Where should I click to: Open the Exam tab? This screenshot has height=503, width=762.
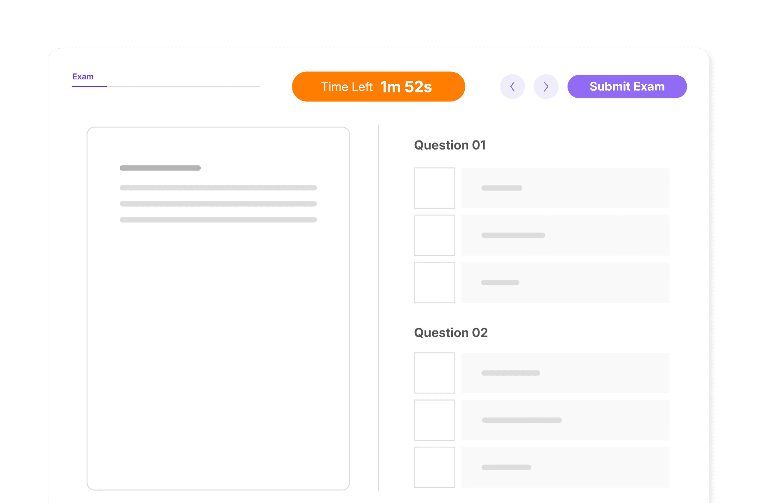click(x=83, y=77)
